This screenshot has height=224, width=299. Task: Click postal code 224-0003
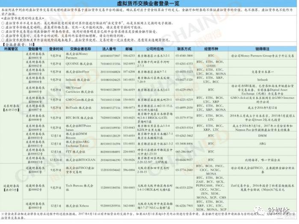pyautogui.click(x=129, y=152)
